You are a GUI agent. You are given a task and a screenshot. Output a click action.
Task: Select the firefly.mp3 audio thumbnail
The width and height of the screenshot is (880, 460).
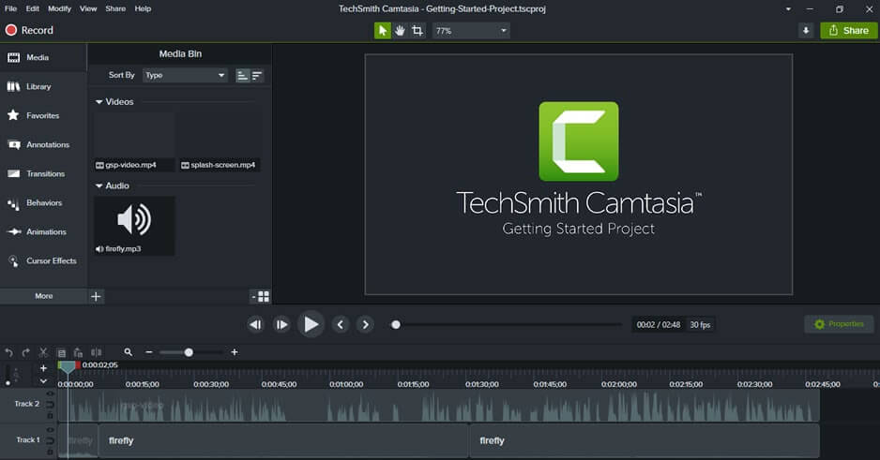[x=134, y=226]
